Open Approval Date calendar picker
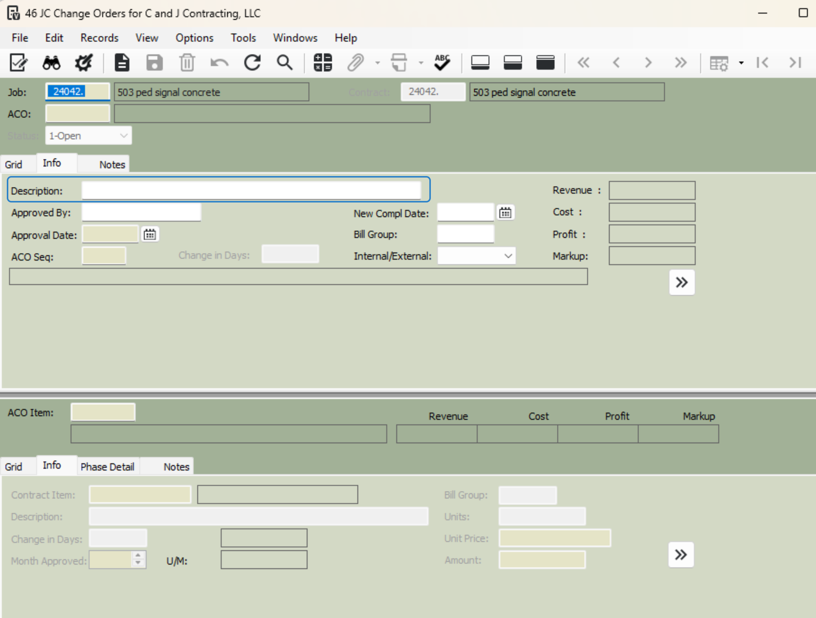 coord(150,235)
